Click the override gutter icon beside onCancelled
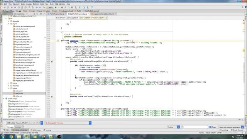Viewport: 247px width, 139px height. 52,97
